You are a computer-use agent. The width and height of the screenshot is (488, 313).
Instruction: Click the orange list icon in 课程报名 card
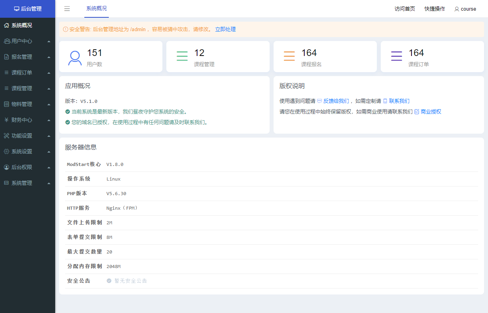(x=289, y=56)
